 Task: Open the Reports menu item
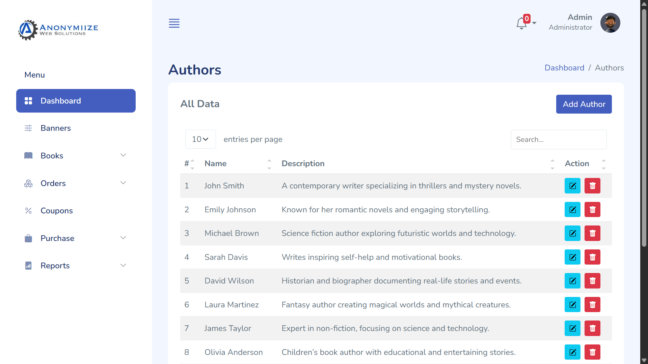coord(76,266)
